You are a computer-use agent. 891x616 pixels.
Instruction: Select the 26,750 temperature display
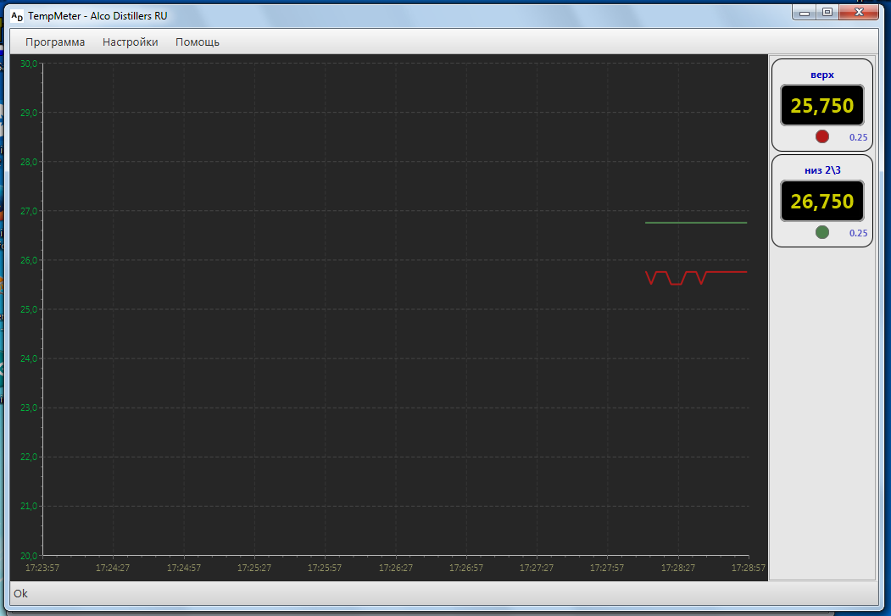click(821, 201)
